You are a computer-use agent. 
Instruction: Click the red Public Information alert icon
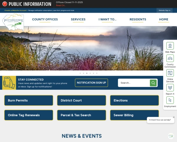click(x=5, y=4)
